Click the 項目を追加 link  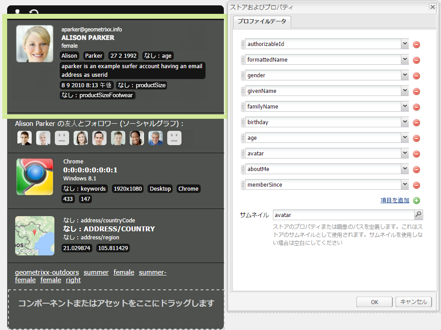[x=395, y=200]
